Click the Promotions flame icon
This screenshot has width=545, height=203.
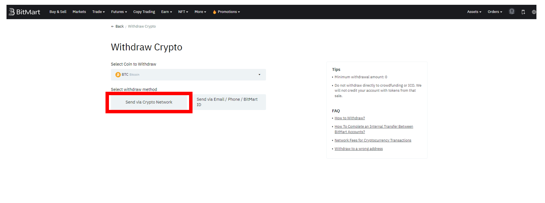click(x=214, y=12)
